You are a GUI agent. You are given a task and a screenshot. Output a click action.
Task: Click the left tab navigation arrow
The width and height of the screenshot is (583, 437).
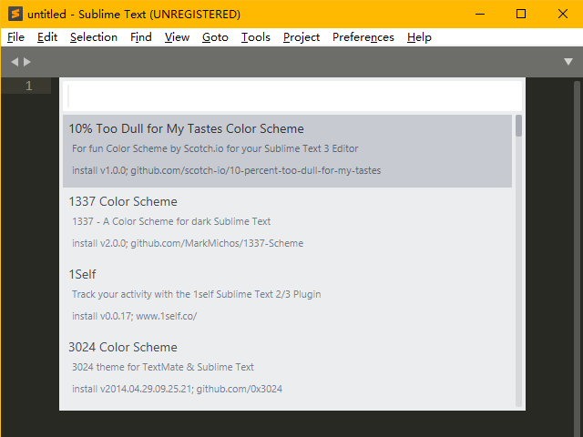(x=15, y=62)
